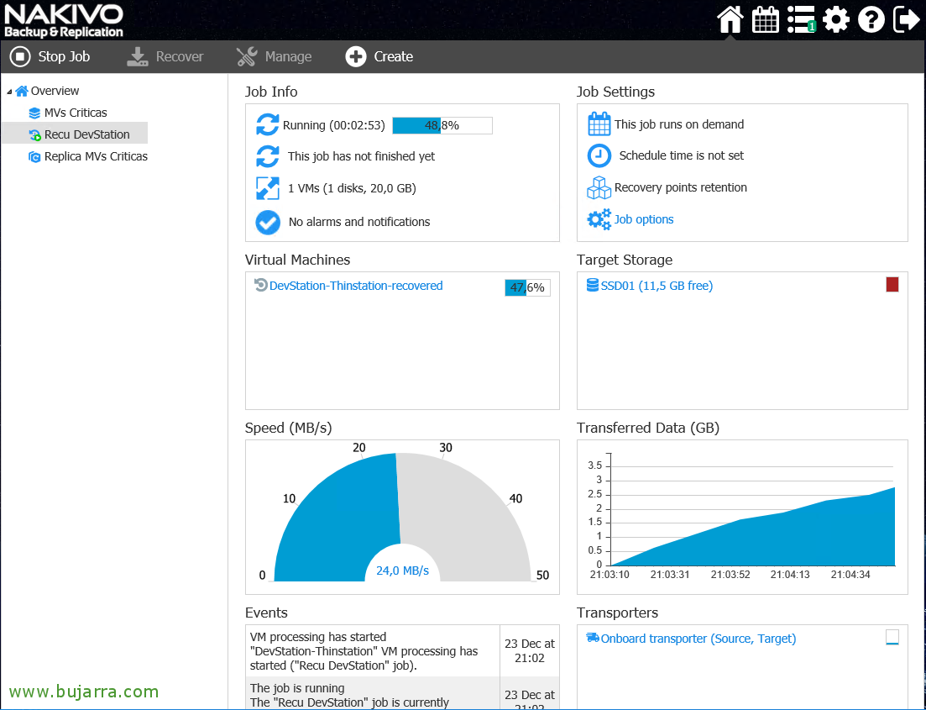This screenshot has height=710, width=926.
Task: Select the 'The job is running' event
Action: [402, 695]
